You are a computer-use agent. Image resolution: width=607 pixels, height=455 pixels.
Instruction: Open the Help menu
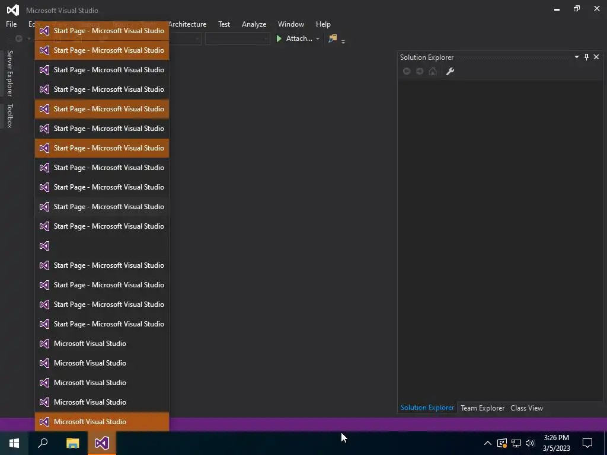[323, 24]
